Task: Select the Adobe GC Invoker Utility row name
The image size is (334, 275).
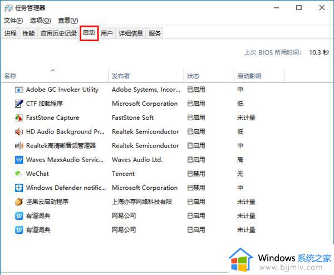Action: coord(62,90)
